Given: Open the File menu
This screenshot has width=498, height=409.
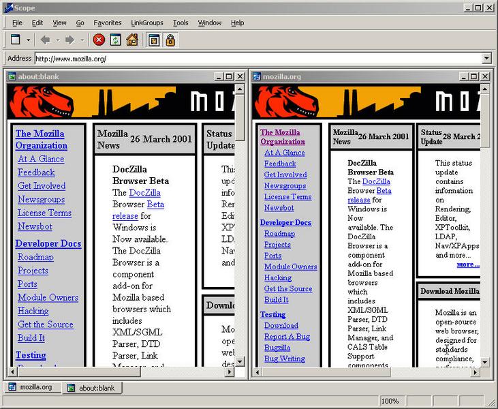Looking at the screenshot, I should 17,23.
